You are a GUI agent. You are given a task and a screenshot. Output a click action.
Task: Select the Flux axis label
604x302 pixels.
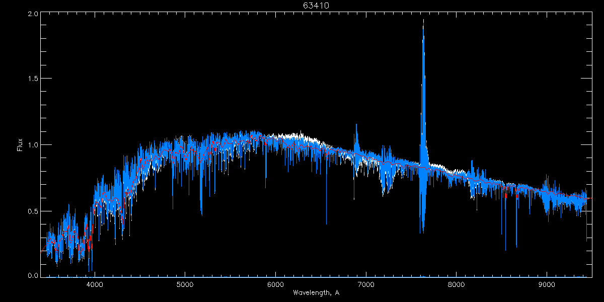click(x=20, y=144)
